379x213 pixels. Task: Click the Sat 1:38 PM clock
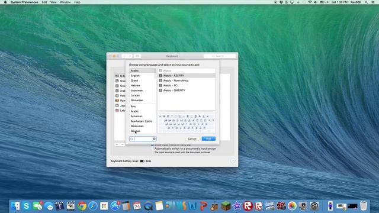[x=339, y=2]
